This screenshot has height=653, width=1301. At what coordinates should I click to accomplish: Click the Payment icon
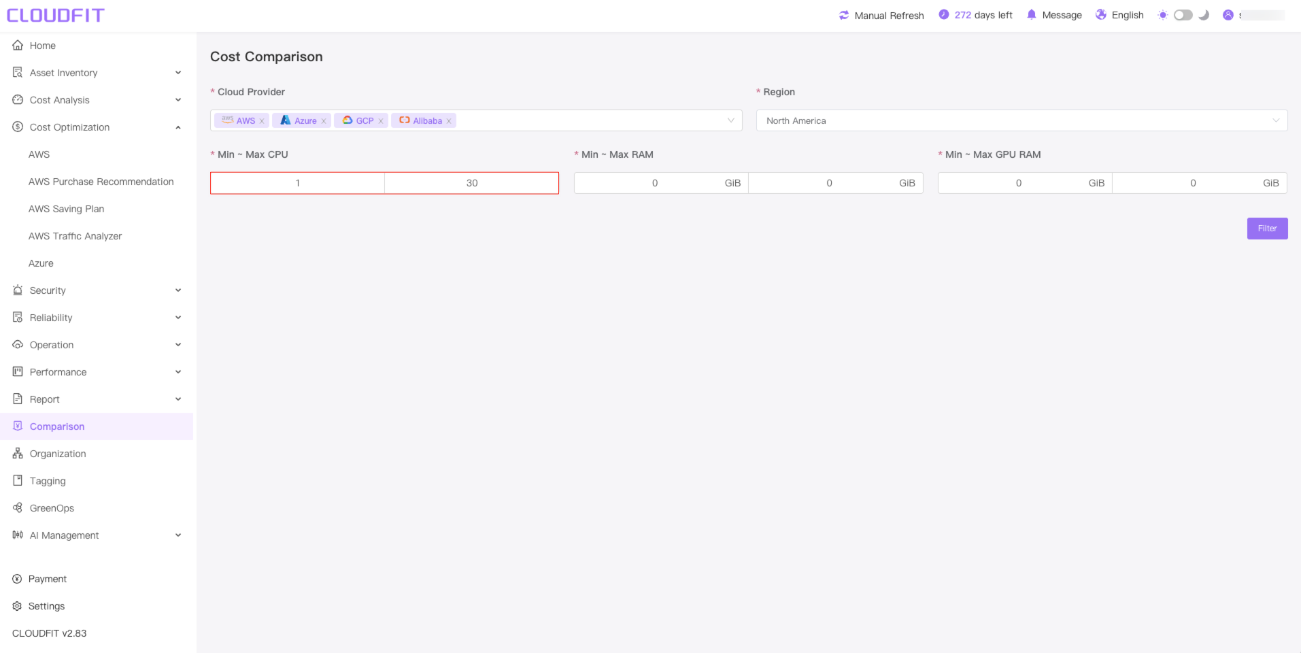(x=17, y=579)
